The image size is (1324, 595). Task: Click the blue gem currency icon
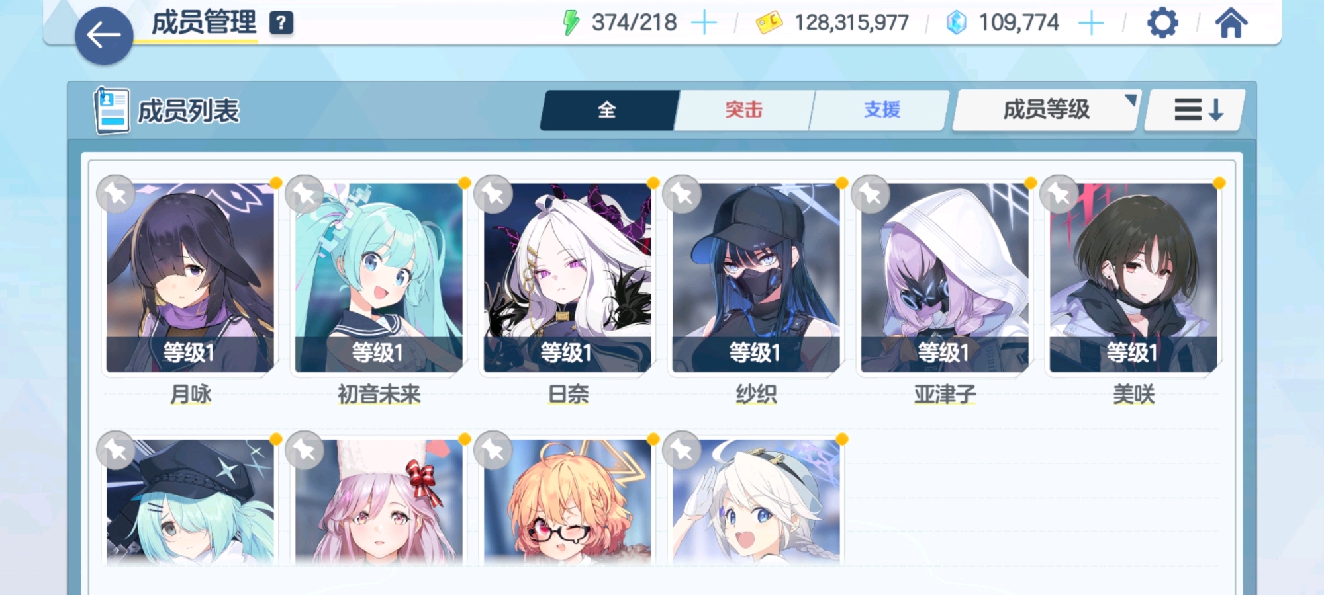(x=956, y=23)
